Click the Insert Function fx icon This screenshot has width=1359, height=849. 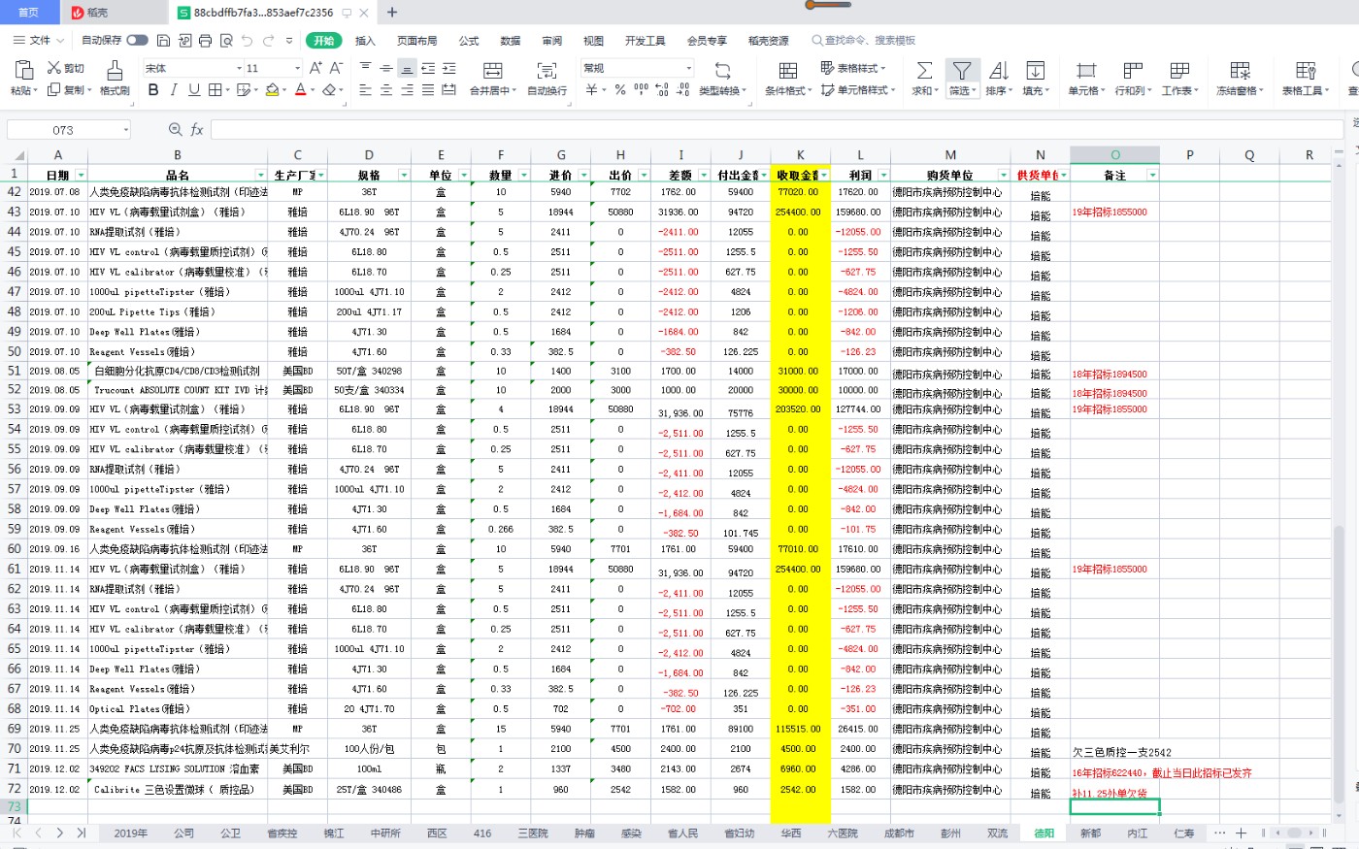[x=197, y=130]
